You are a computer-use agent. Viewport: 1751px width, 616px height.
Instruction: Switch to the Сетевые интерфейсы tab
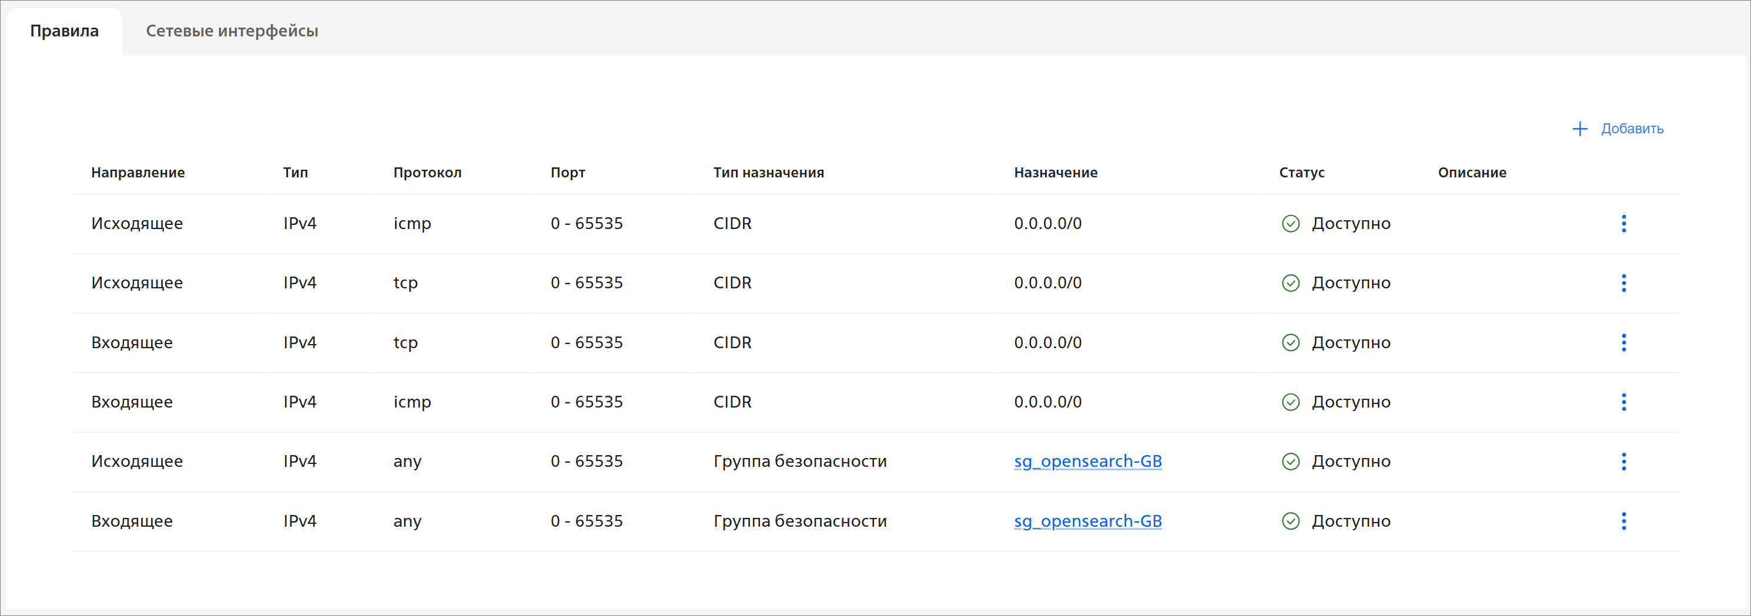pos(232,31)
